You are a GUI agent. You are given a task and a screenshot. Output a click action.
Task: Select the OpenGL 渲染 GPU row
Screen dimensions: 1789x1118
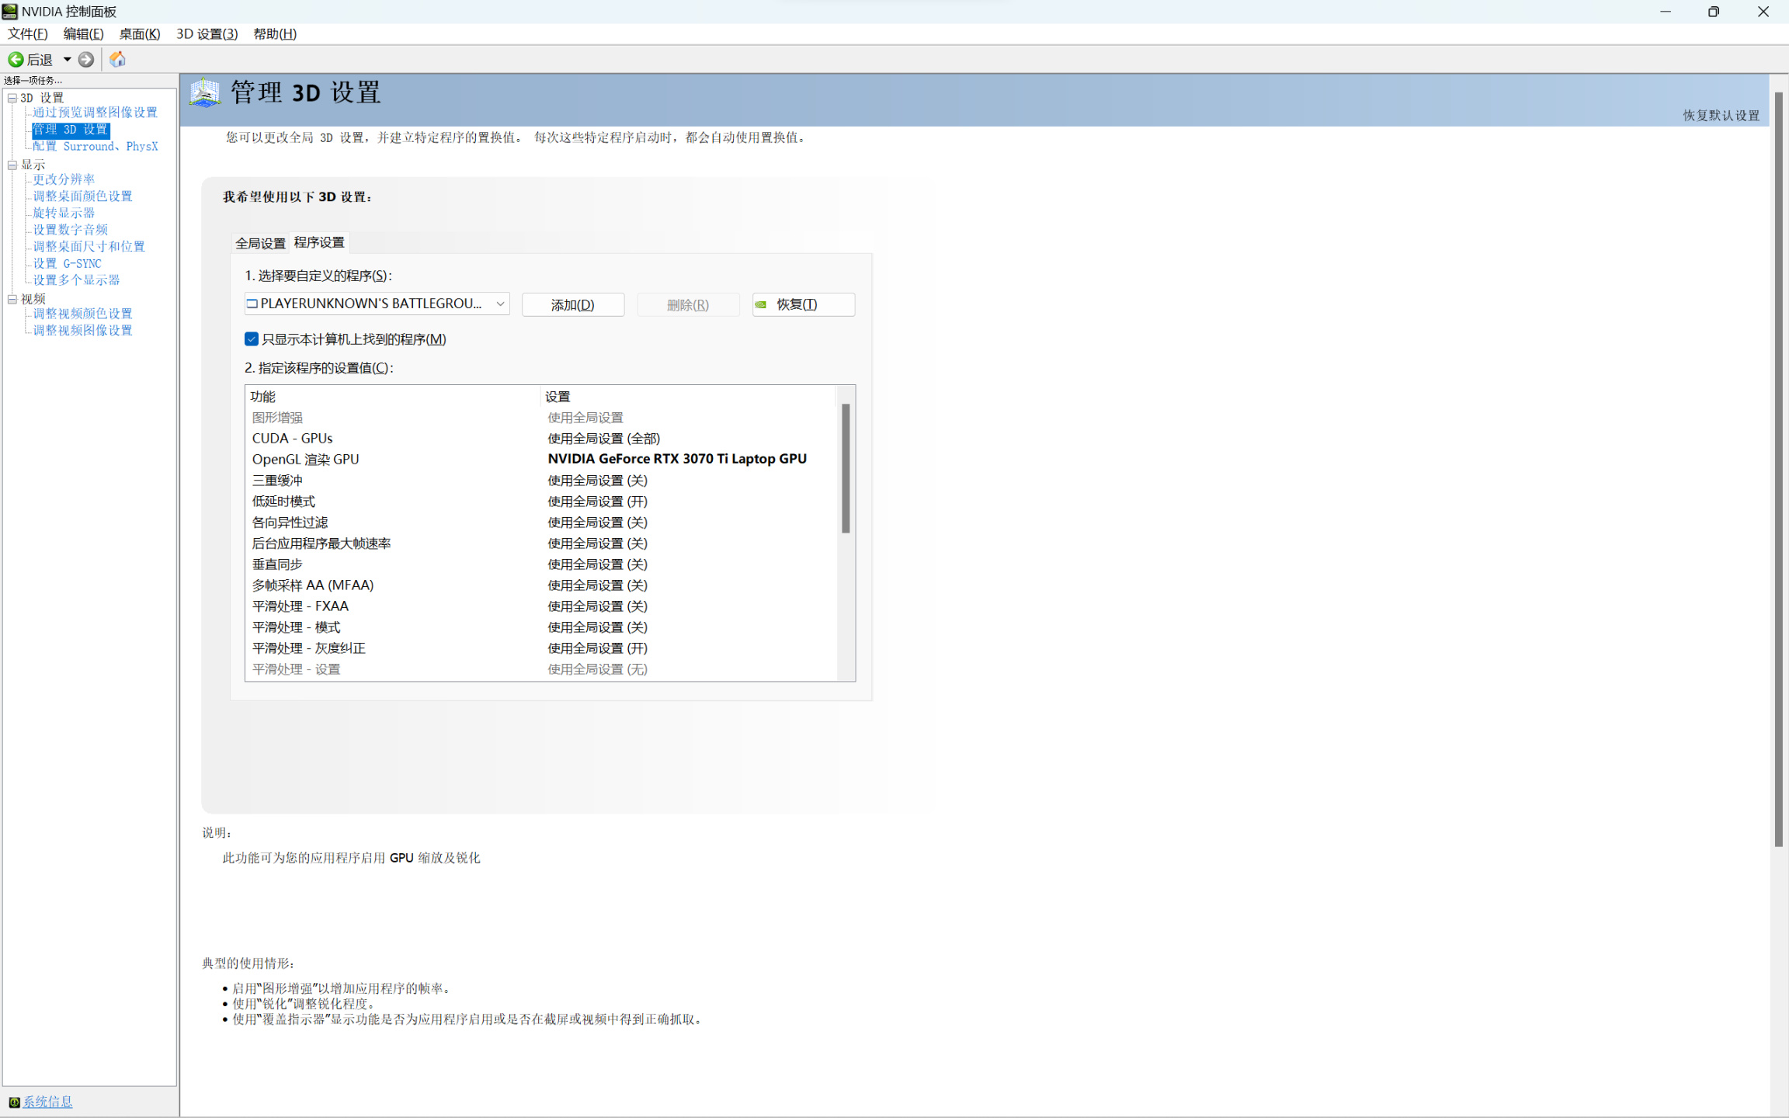(x=542, y=460)
